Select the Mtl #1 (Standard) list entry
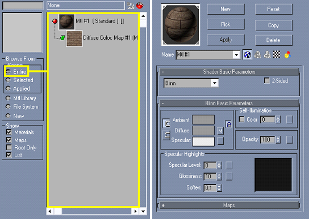309x219 pixels. coord(100,21)
